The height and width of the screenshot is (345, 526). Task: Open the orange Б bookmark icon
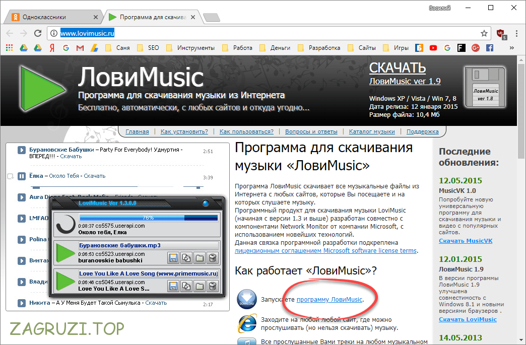419,48
